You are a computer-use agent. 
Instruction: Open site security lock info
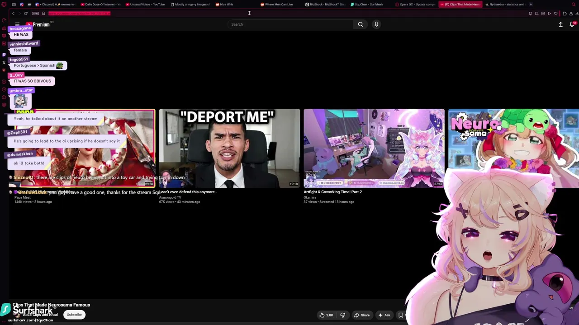coord(43,14)
